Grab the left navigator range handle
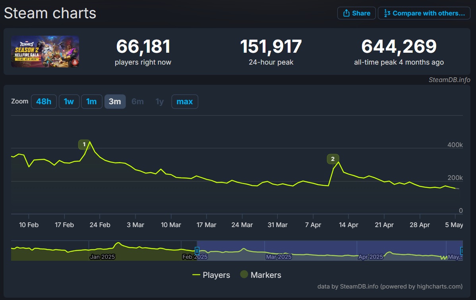The width and height of the screenshot is (476, 300). pos(197,250)
